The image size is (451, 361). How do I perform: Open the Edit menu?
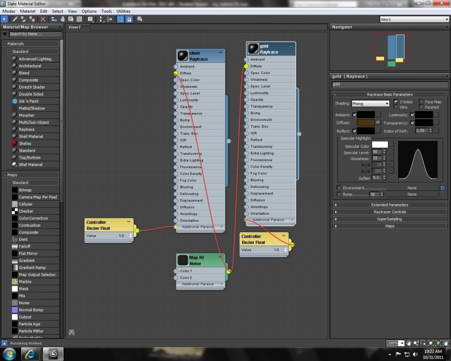[44, 11]
